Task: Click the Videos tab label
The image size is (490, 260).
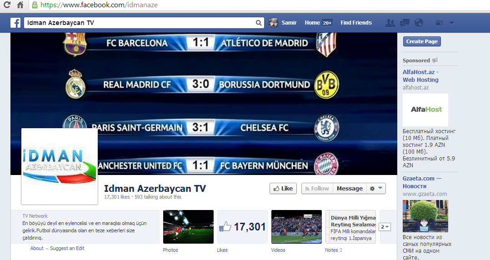Action: click(x=278, y=250)
